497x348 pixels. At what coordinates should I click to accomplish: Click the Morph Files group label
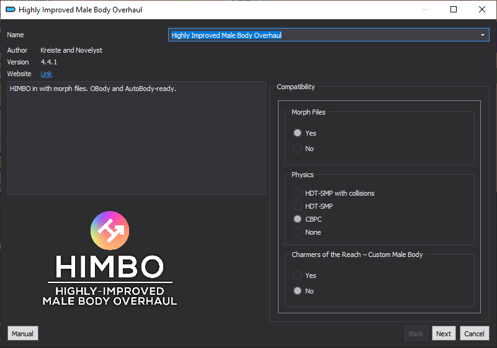click(x=308, y=112)
